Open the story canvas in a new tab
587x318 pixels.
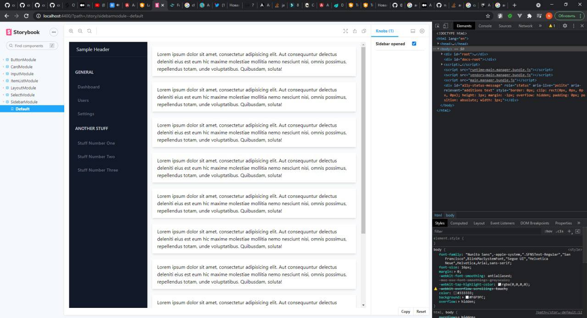(355, 31)
